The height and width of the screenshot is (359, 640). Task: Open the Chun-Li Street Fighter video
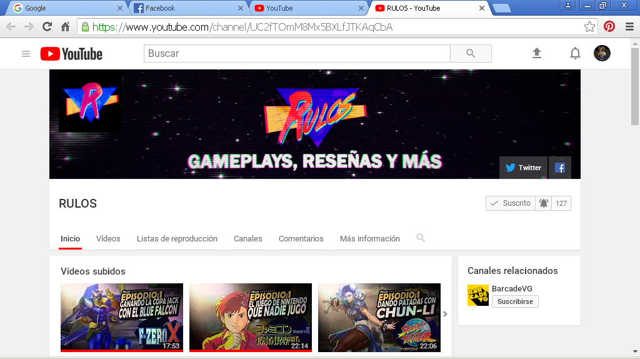pyautogui.click(x=379, y=317)
